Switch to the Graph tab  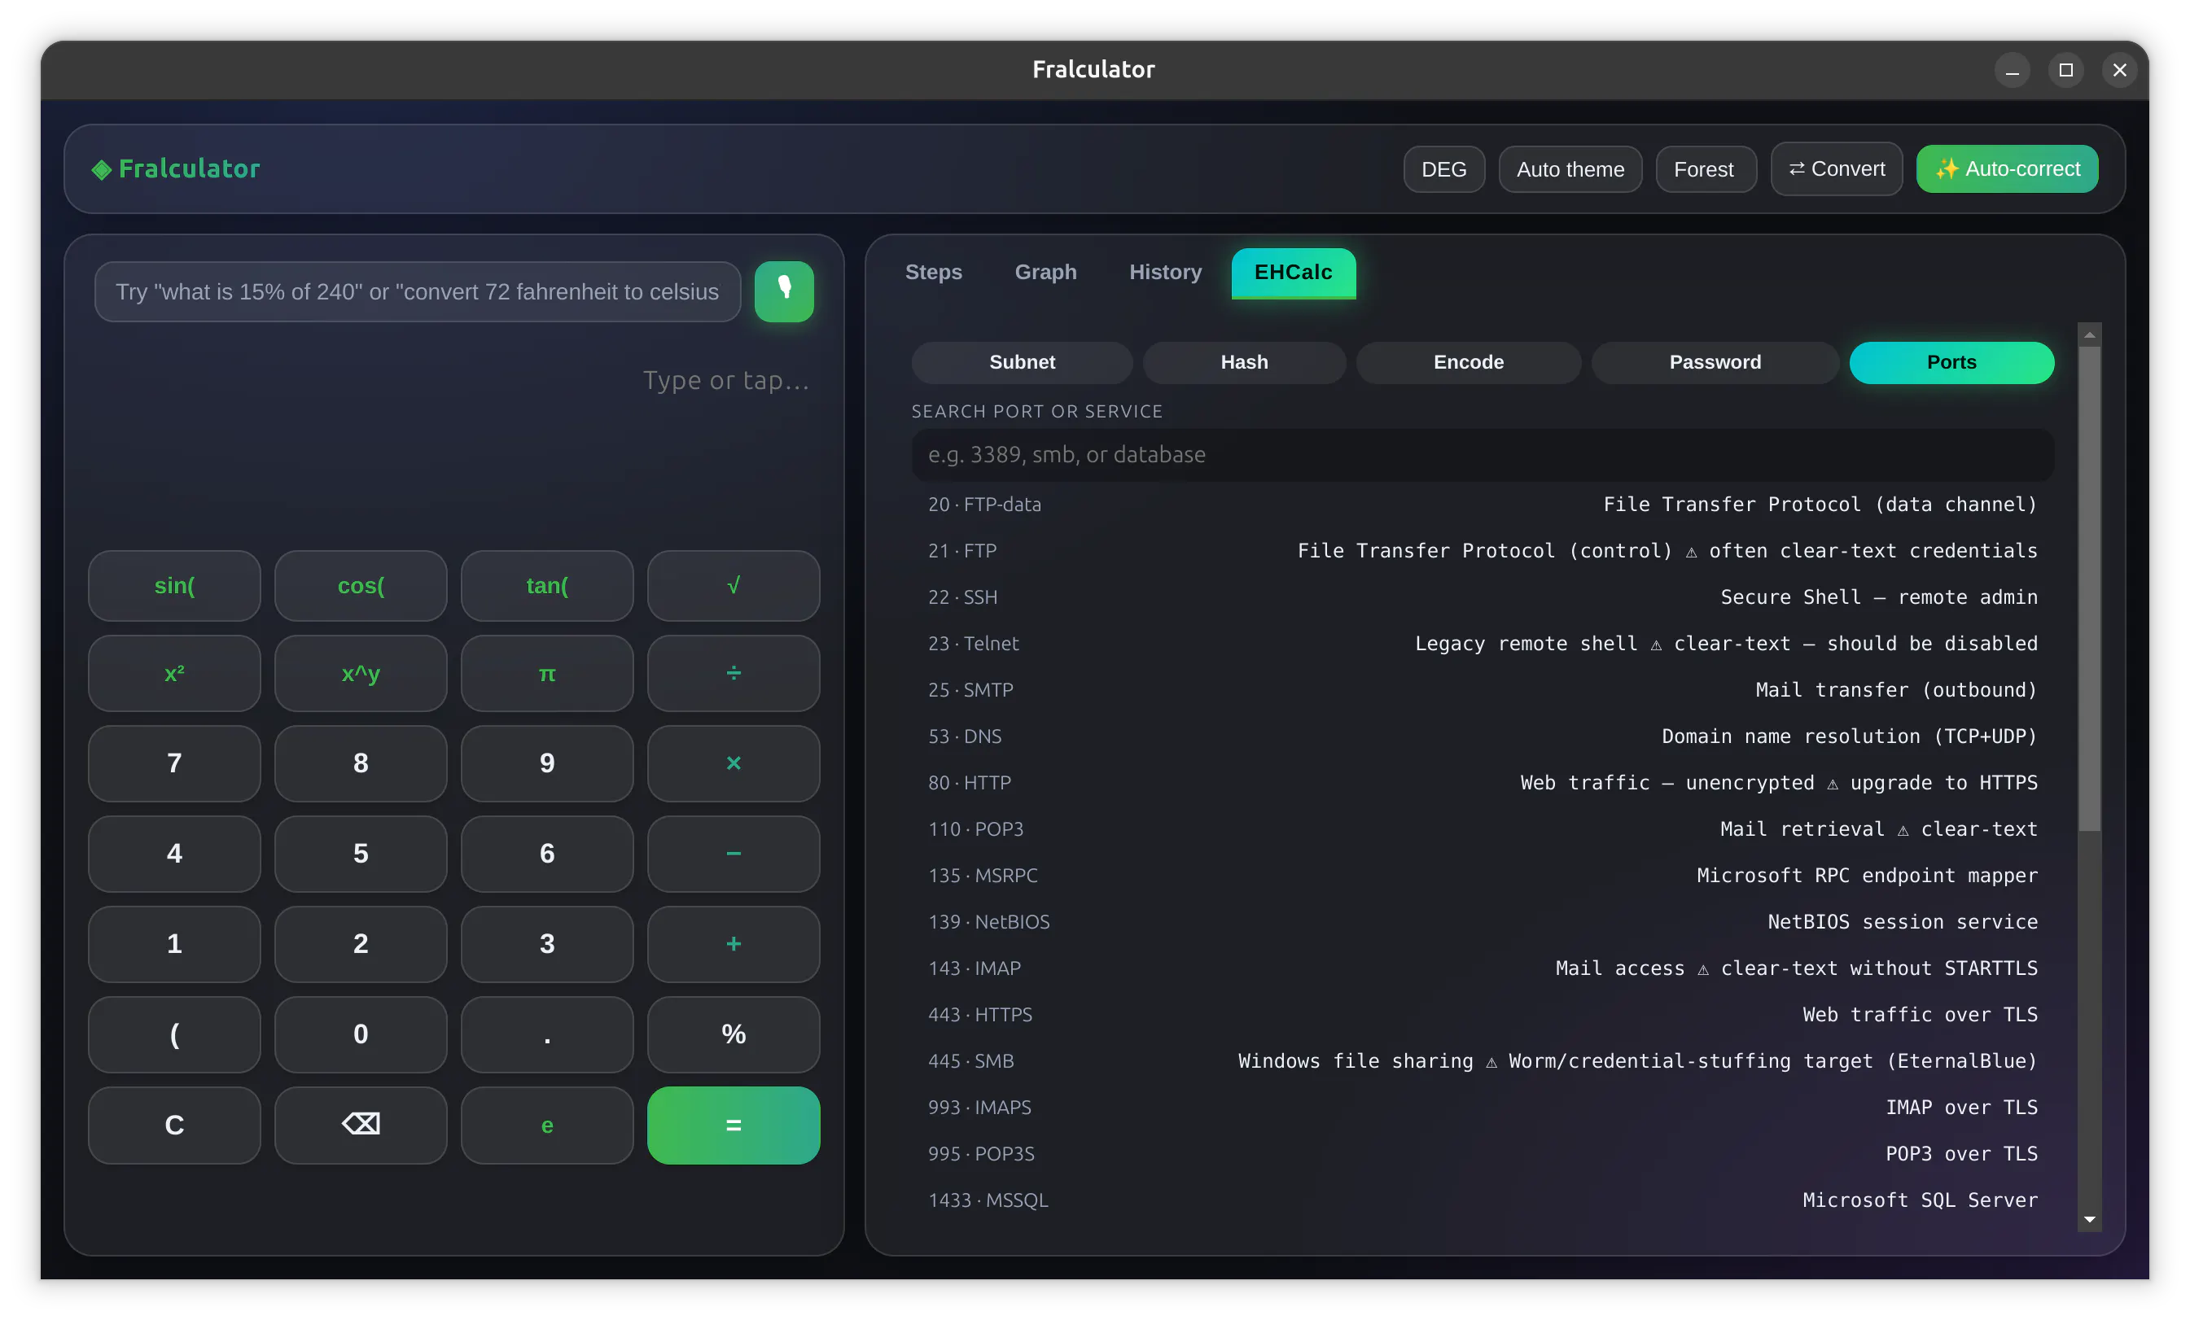point(1045,272)
